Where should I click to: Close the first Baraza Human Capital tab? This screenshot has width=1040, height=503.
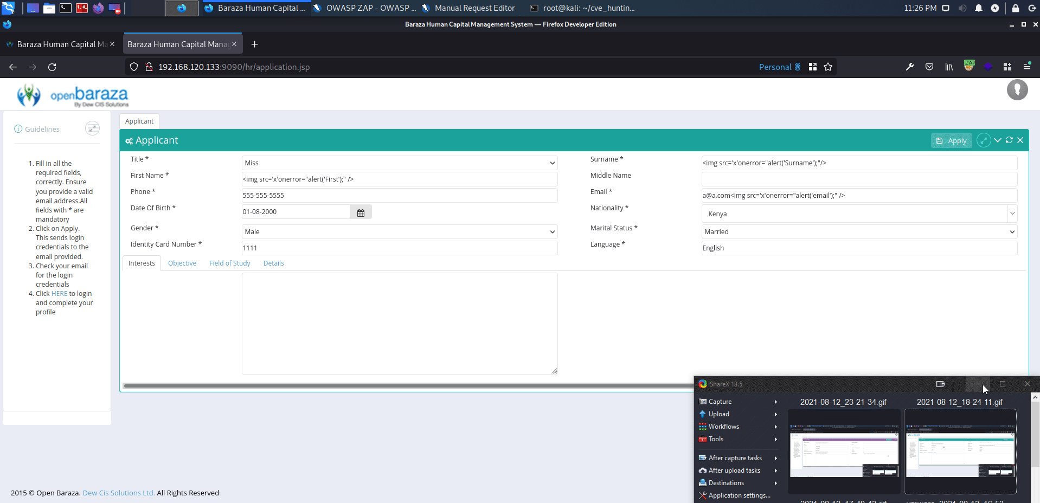(x=112, y=44)
